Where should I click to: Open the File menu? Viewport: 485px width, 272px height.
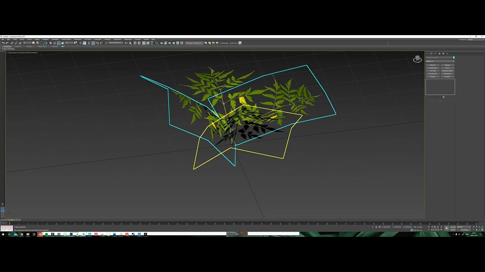point(3,39)
